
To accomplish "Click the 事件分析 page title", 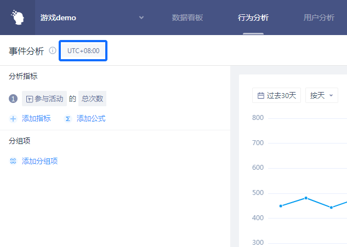I will coord(26,50).
